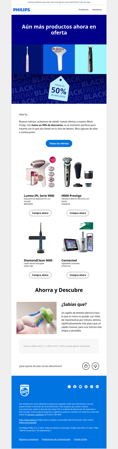This screenshot has width=118, height=449.
Task: Click "Compra ahora" under Lumea IPL Serie 9900
Action: click(x=40, y=213)
